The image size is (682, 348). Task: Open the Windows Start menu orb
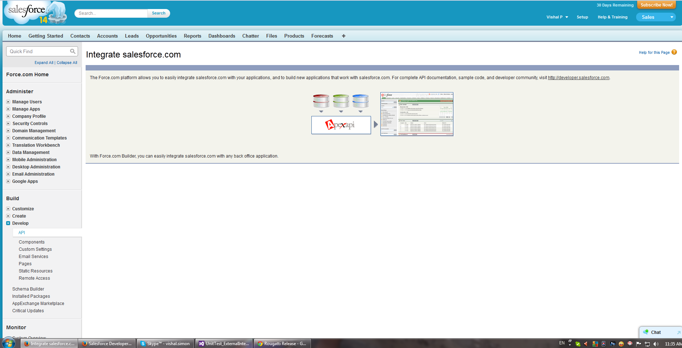coord(9,343)
